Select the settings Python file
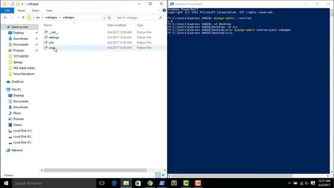Viewport: 334px width, 188px height. (54, 37)
